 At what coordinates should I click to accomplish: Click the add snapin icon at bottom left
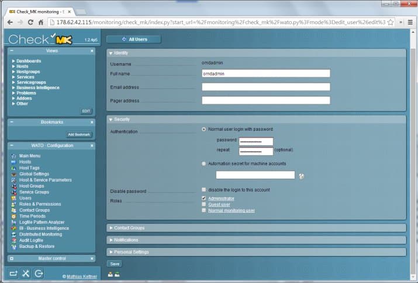[13, 274]
